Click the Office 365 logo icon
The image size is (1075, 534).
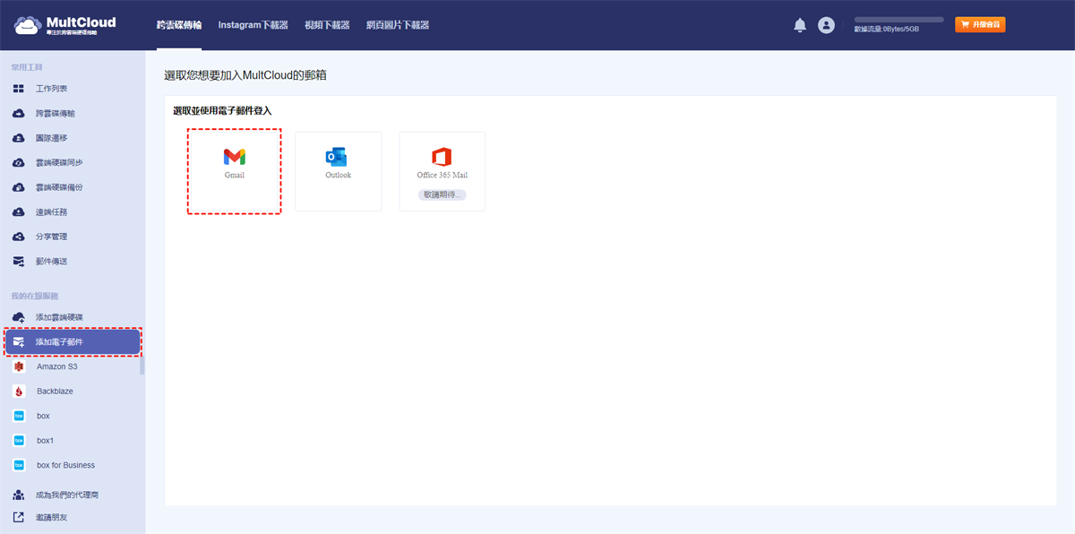[442, 156]
